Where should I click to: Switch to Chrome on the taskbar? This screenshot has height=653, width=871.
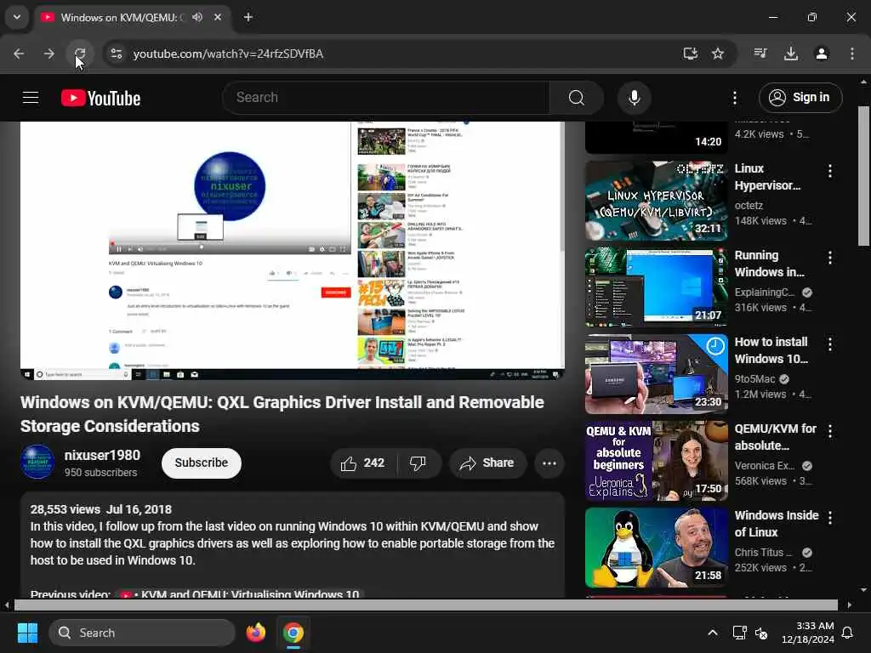(293, 633)
